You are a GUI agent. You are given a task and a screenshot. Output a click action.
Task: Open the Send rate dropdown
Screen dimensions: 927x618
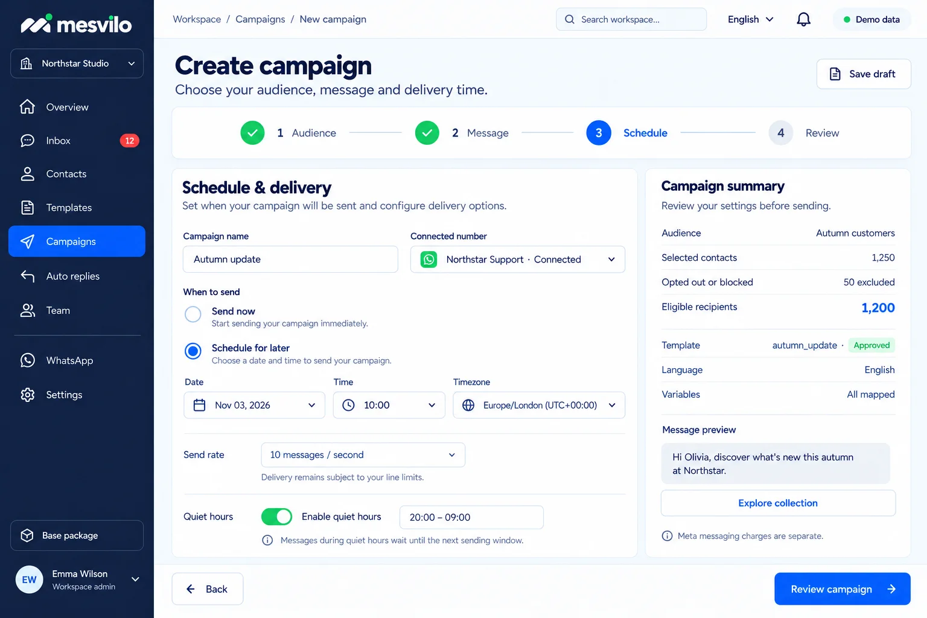point(363,455)
